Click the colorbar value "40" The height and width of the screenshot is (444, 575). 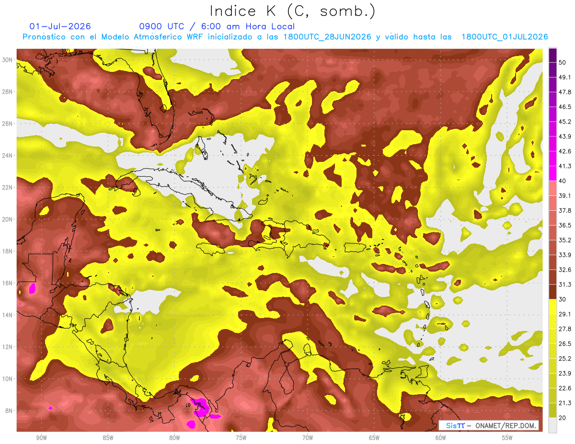[563, 181]
